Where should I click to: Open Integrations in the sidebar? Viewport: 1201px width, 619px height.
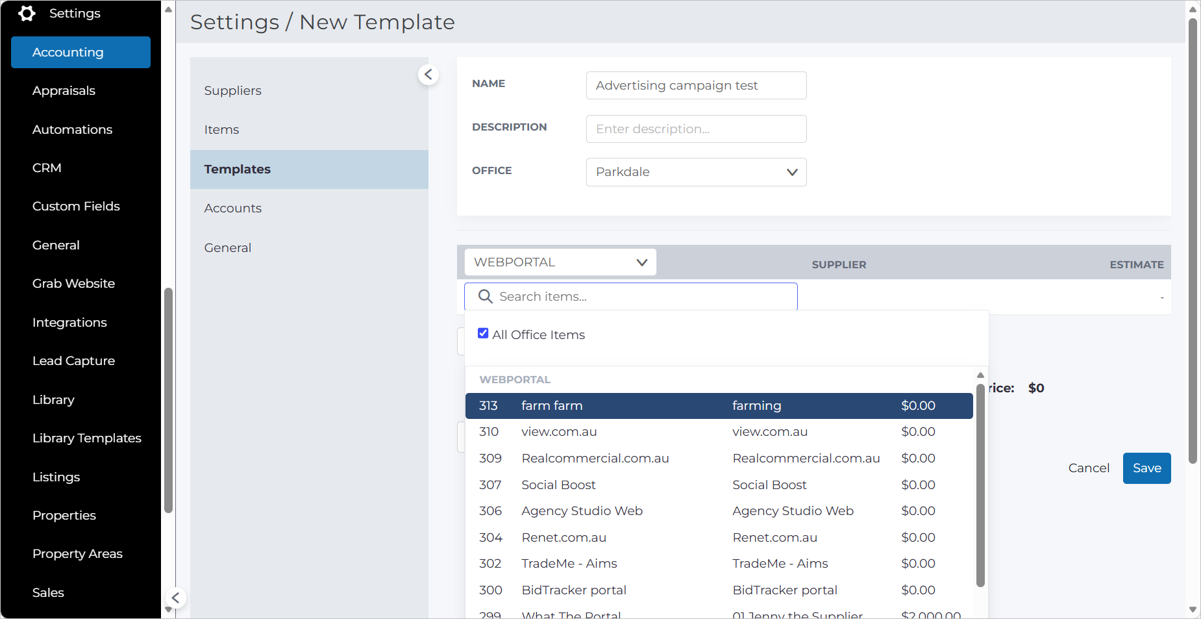69,322
